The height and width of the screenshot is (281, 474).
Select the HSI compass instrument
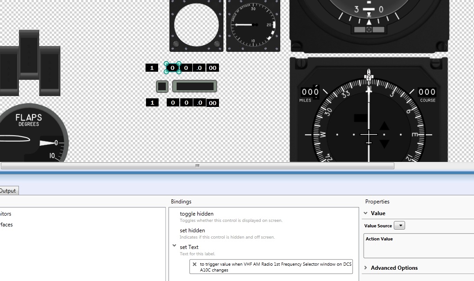(369, 110)
